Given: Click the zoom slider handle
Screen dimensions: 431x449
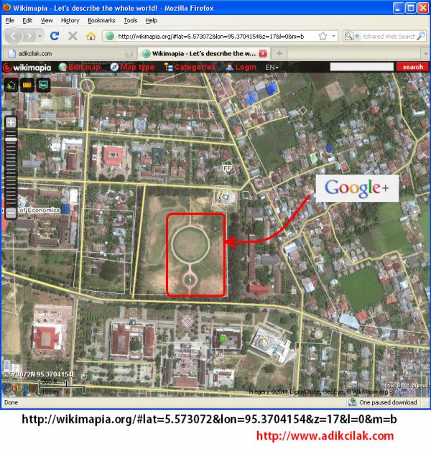Looking at the screenshot, I should 11,139.
